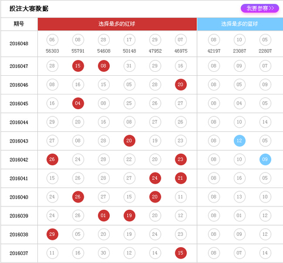Screen dimensions: 283x263
Task: Select filled red ball 29 in row 2016038
Action: pyautogui.click(x=52, y=234)
